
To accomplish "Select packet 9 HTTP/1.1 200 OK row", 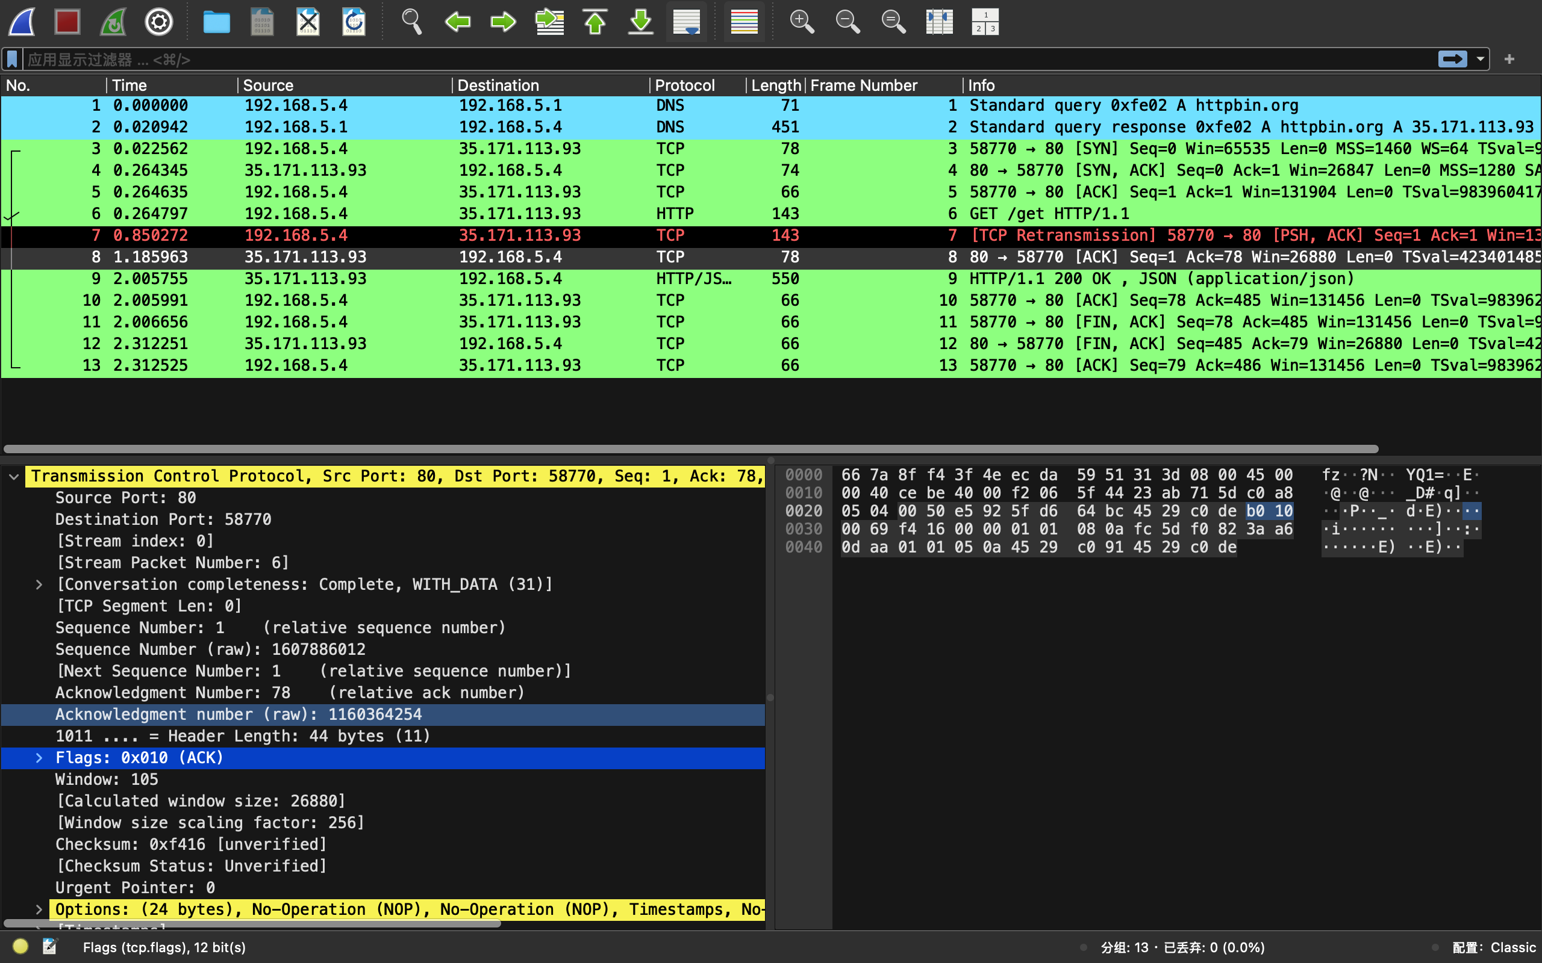I will tap(771, 279).
